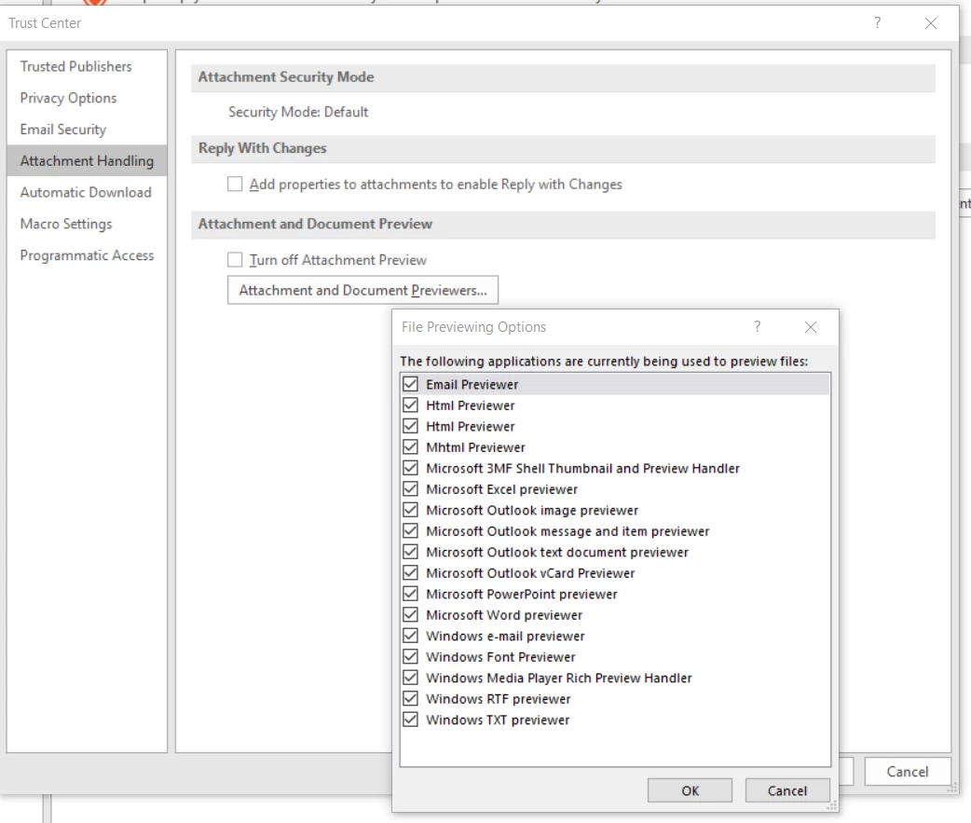Toggle Windows Font Previewer checkbox
The width and height of the screenshot is (971, 823).
coord(410,656)
